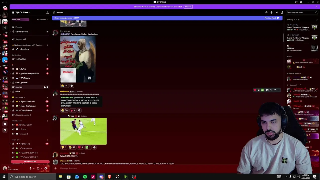This screenshot has height=180, width=320.
Task: Open Clips-Tiktok channel
Action: pyautogui.click(x=30, y=110)
